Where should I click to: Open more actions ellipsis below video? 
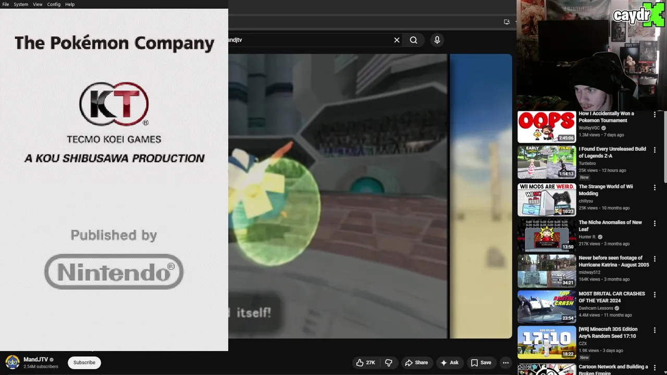tap(505, 362)
